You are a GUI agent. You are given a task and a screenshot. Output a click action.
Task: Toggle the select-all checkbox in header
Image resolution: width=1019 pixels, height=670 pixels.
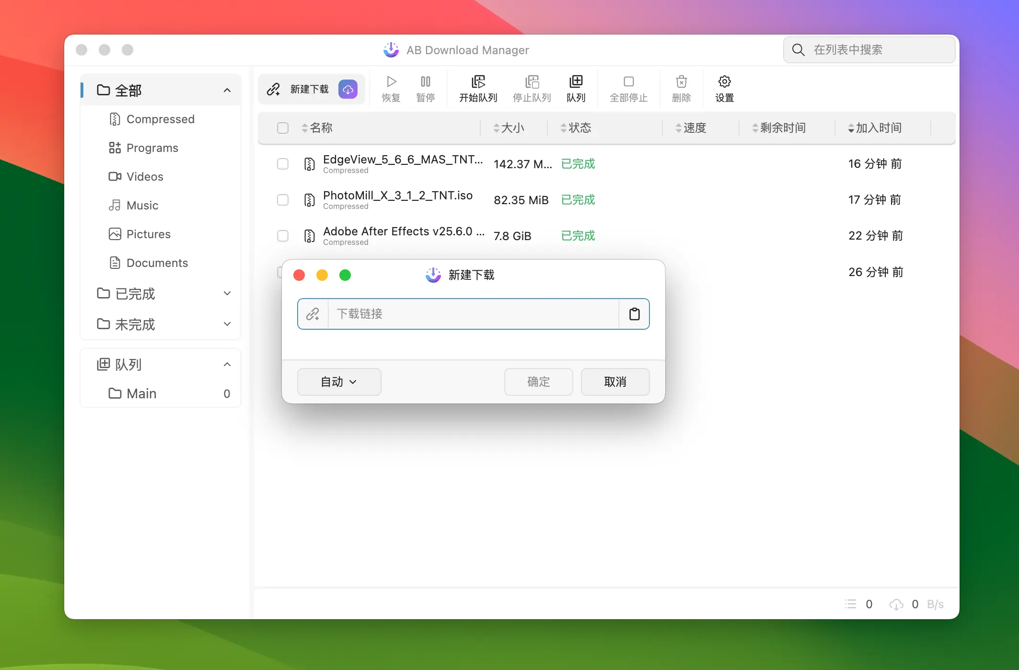coord(283,128)
